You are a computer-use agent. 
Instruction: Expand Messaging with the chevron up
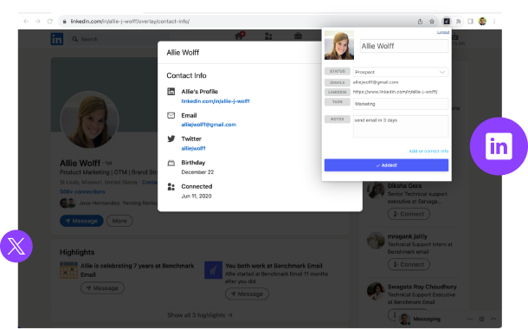click(x=493, y=319)
